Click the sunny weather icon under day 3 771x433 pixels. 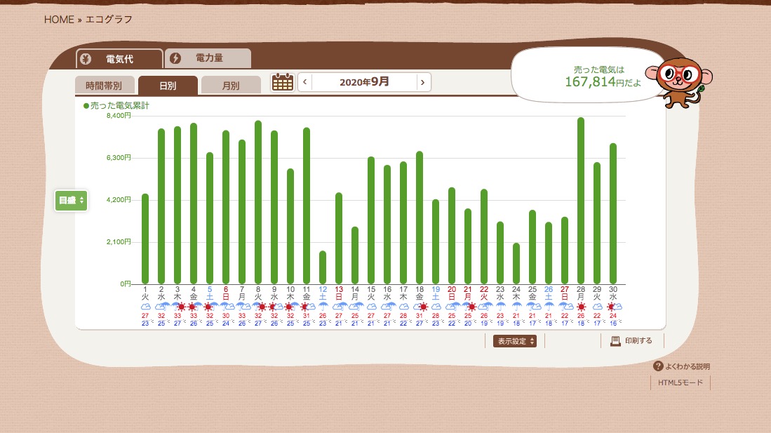click(180, 307)
